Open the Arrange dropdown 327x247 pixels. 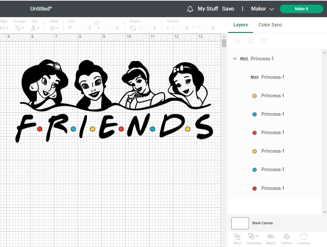click(19, 28)
